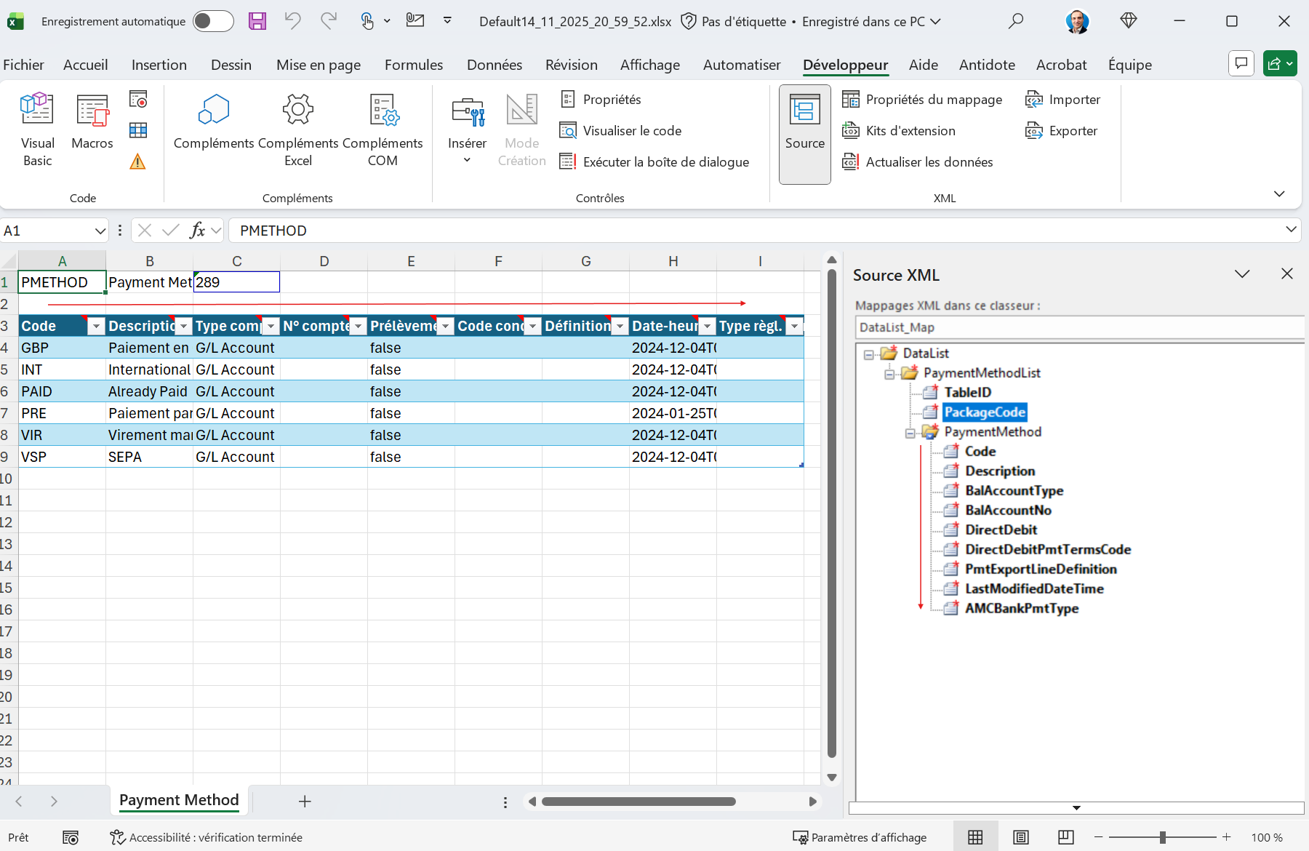Image resolution: width=1309 pixels, height=851 pixels.
Task: Click inside the formula bar
Action: (x=509, y=231)
